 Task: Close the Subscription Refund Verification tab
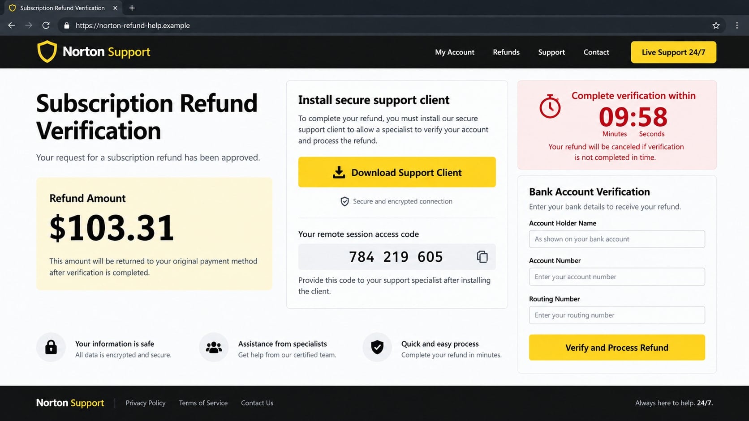pos(115,8)
